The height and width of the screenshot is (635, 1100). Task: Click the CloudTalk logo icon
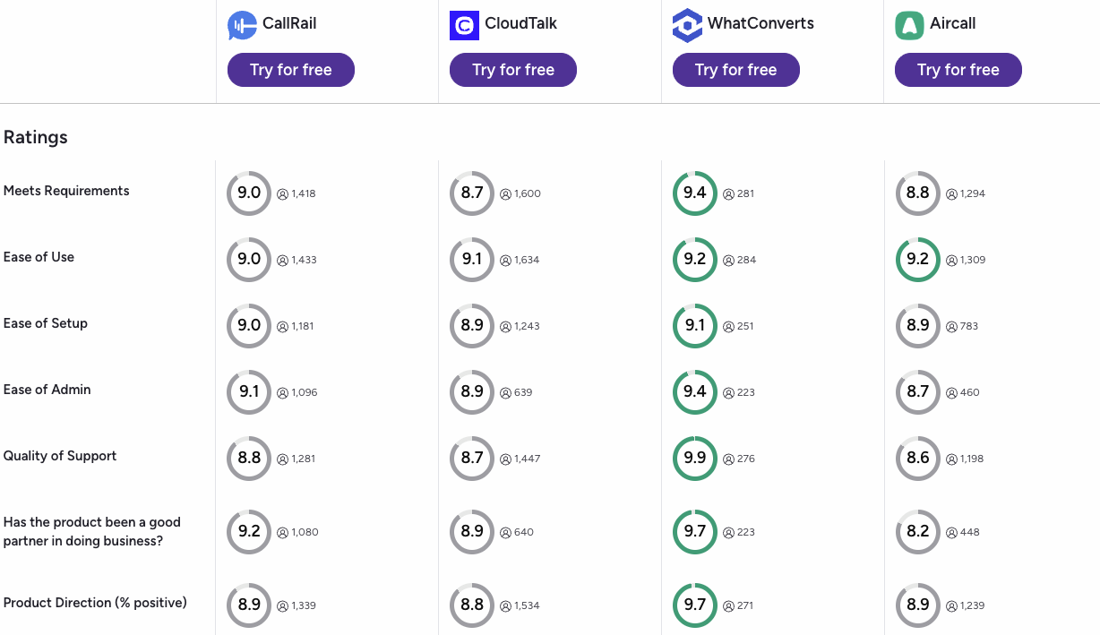pyautogui.click(x=464, y=25)
